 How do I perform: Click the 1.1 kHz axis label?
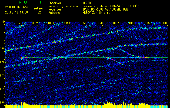point(2,35)
